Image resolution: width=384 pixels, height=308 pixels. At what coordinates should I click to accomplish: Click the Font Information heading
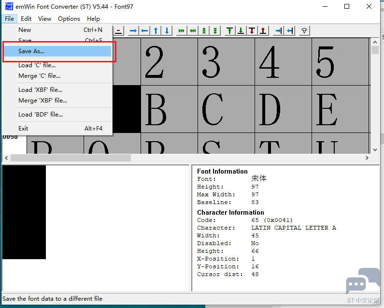coord(222,171)
